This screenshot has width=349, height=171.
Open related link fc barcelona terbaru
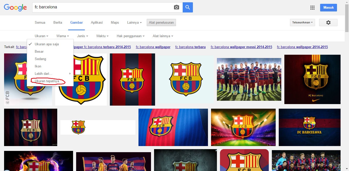pos(190,47)
